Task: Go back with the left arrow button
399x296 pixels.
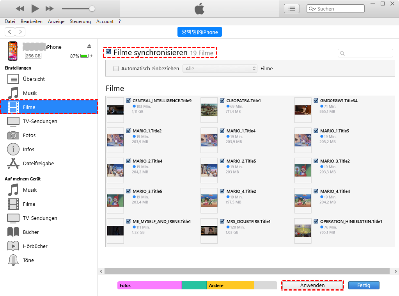Action: pos(10,32)
